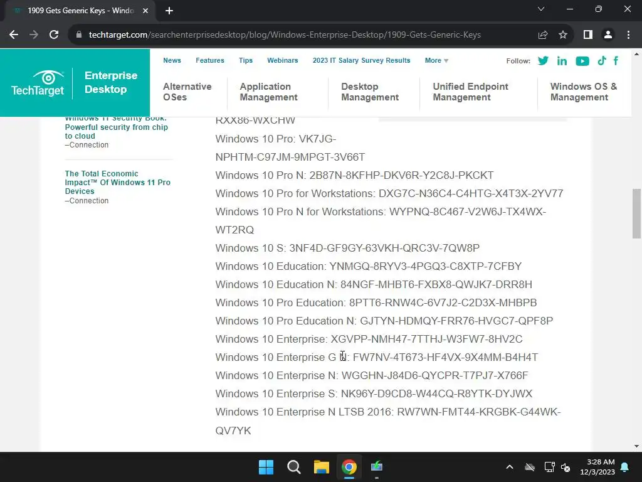Open the Webinars menu item
This screenshot has width=642, height=482.
coord(283,60)
